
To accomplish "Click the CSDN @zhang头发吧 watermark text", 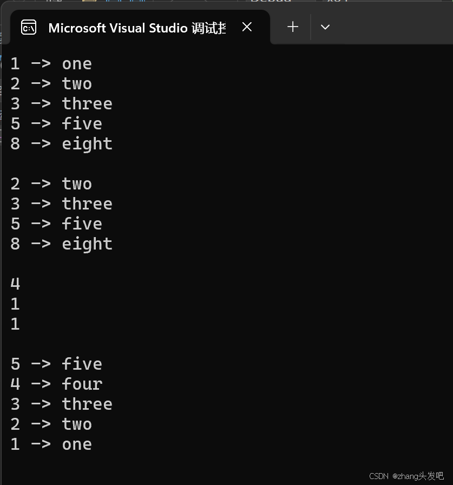I will [406, 476].
